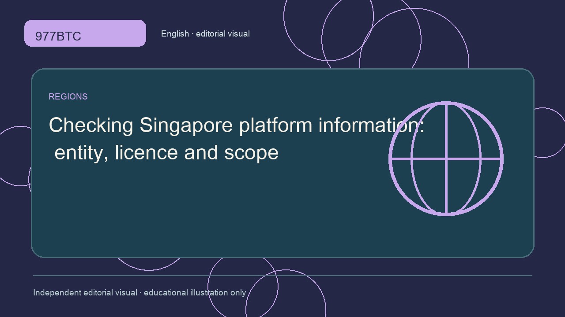Click the headline 'Checking Singapore platform information'
Viewport: 565px width, 317px height.
click(x=236, y=125)
